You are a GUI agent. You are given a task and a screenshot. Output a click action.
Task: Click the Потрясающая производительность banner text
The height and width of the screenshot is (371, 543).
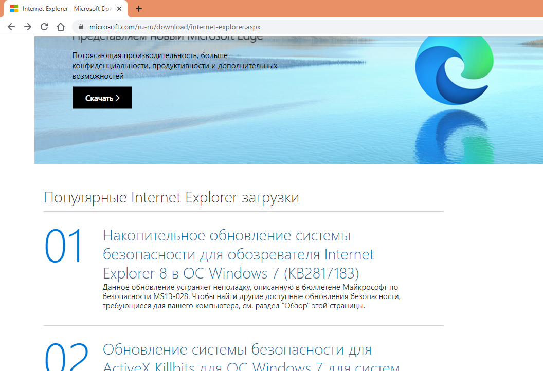174,66
